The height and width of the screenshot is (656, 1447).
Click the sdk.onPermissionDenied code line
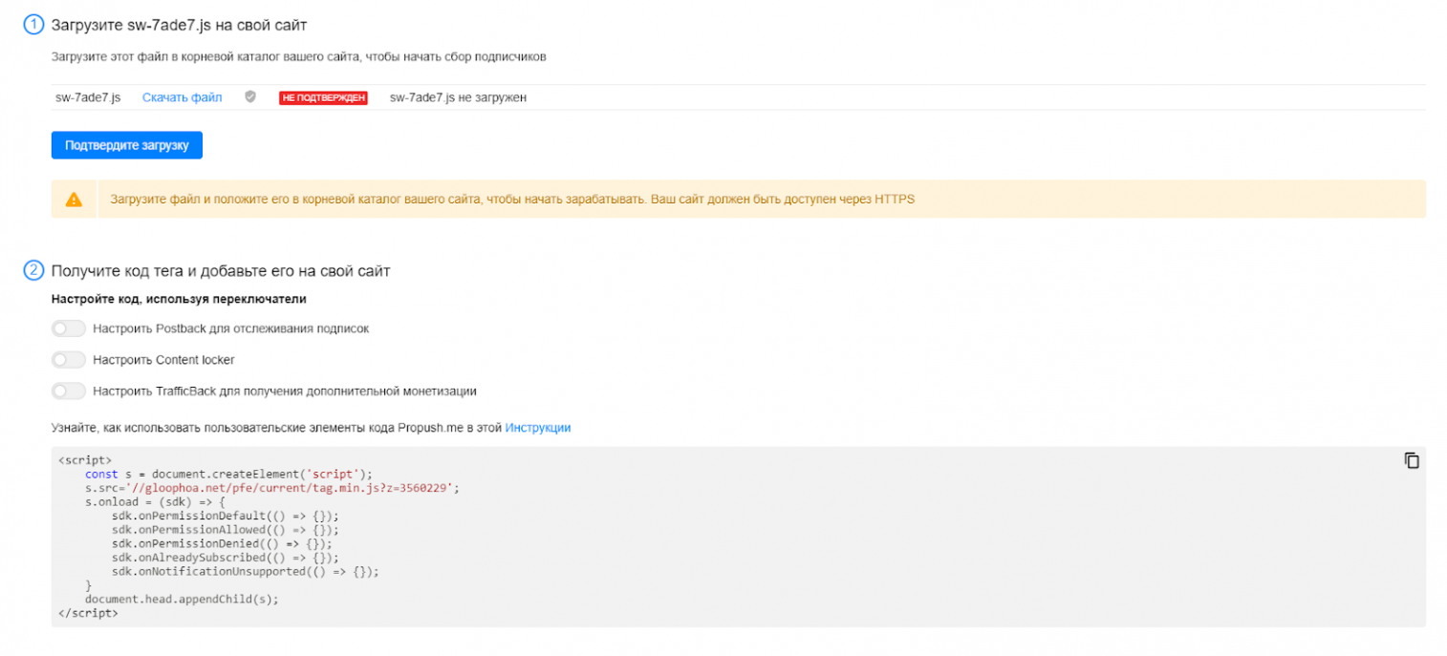tap(222, 543)
